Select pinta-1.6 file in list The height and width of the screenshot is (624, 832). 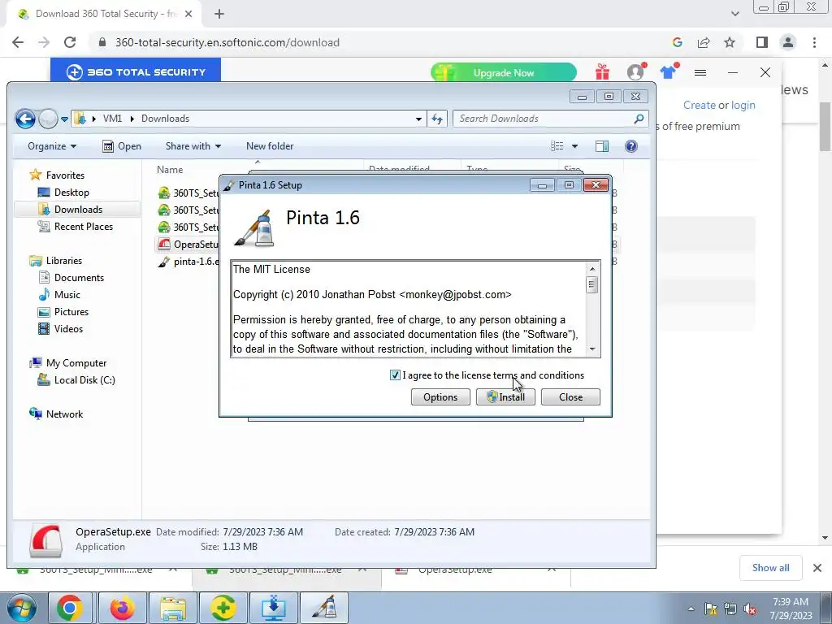188,262
